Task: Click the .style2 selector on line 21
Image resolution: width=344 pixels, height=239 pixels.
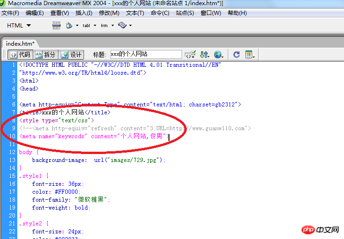Action: coord(30,224)
